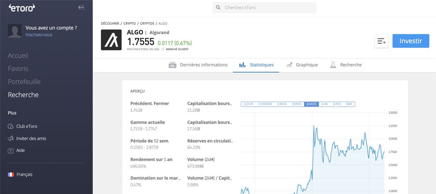Open the Recherche tab
The image size is (436, 194).
[346, 65]
